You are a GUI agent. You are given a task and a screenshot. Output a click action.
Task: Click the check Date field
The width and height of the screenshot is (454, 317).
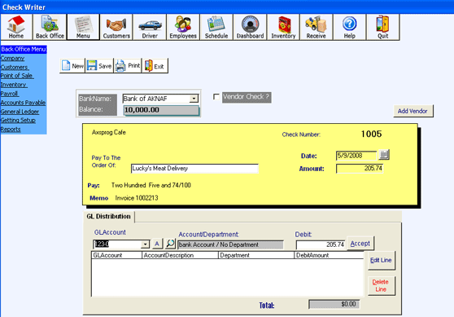(x=356, y=156)
